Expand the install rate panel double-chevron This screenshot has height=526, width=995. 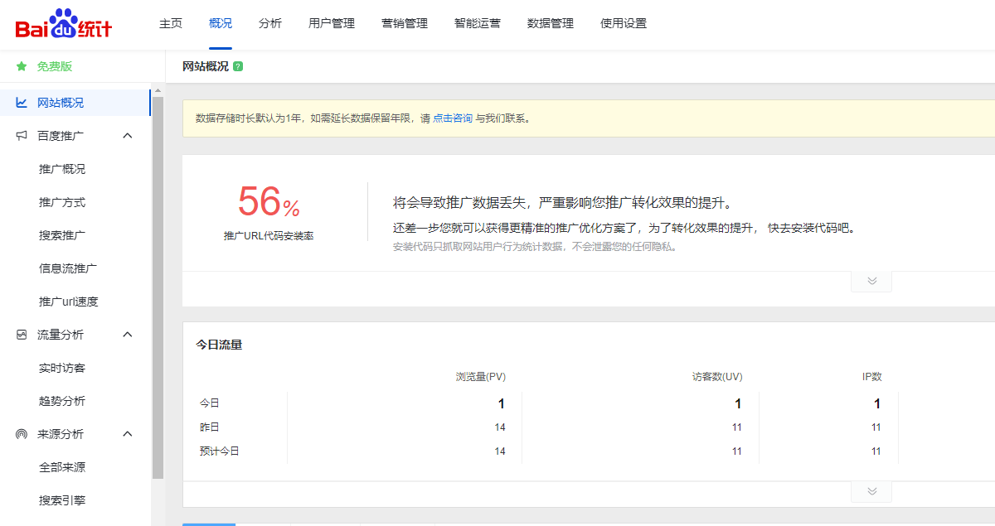point(871,281)
